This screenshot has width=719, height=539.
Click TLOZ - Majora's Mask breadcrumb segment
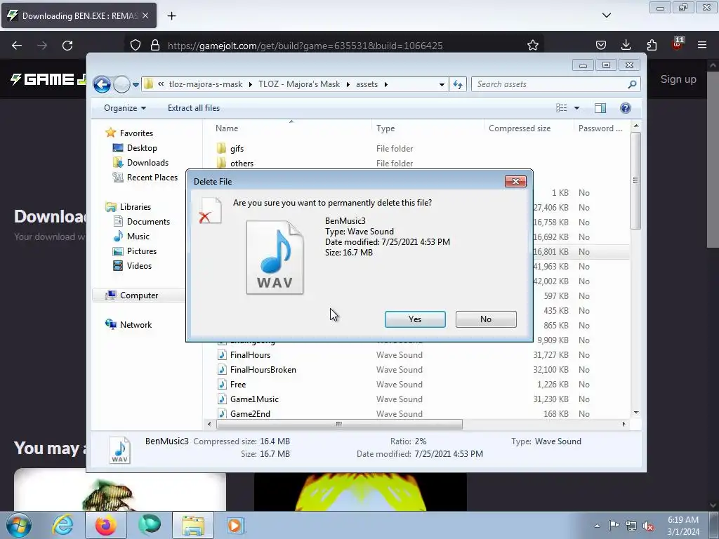pyautogui.click(x=299, y=84)
